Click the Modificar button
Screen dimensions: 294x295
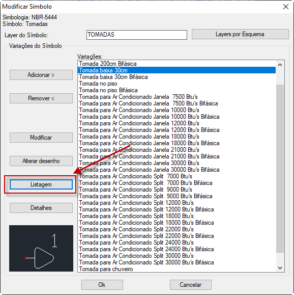41,138
